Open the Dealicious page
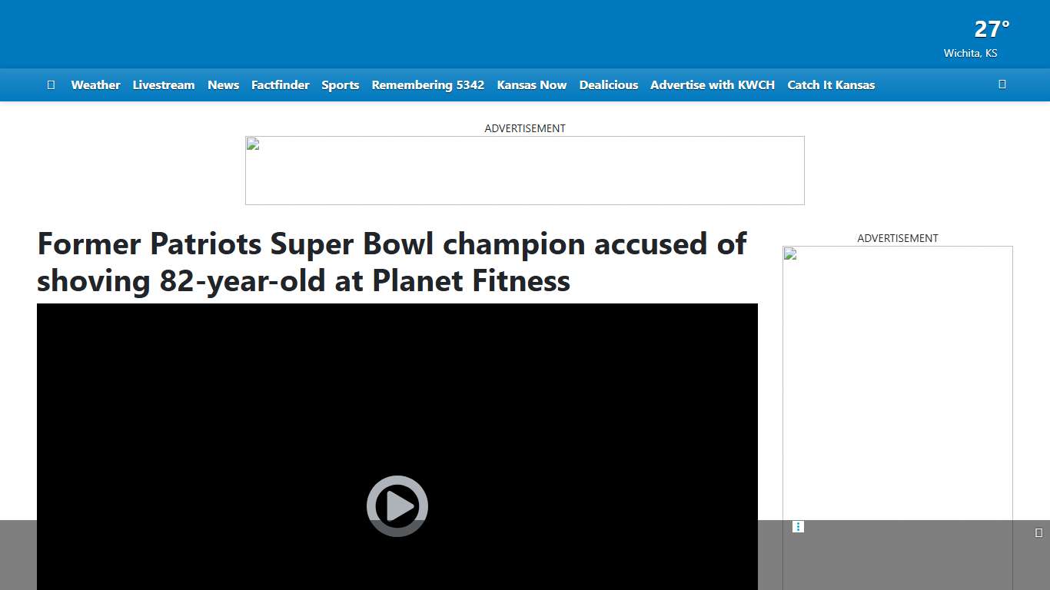This screenshot has height=590, width=1050. [608, 85]
